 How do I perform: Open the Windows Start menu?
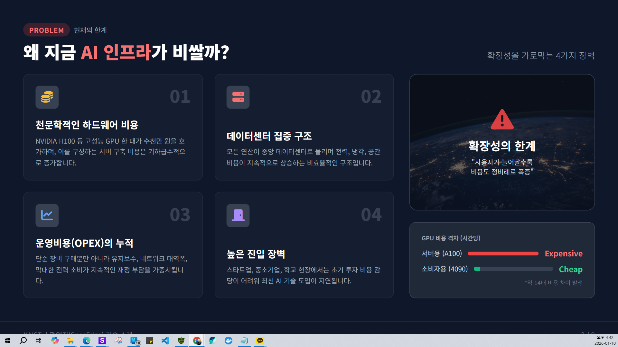click(8, 341)
